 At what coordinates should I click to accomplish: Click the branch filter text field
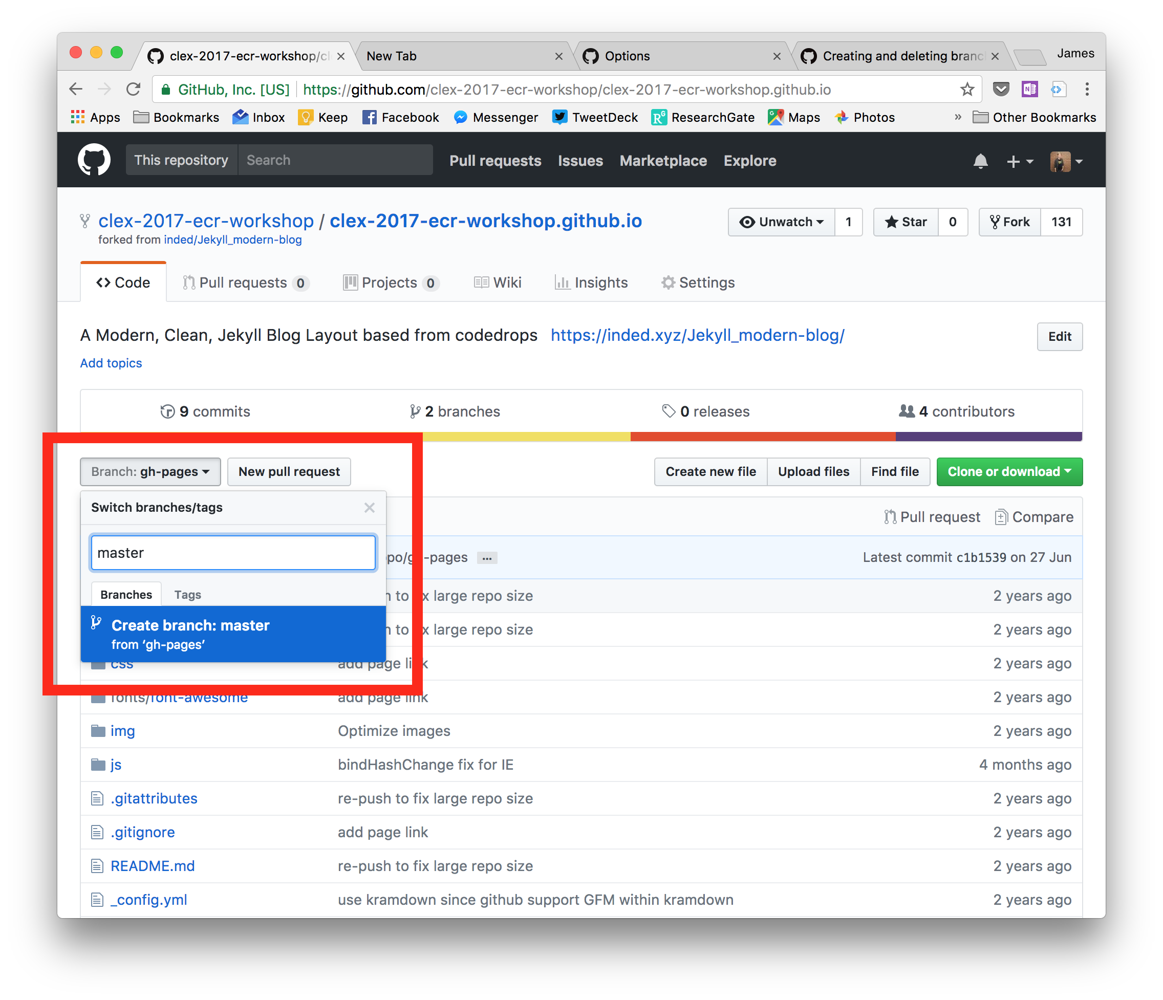pos(233,553)
